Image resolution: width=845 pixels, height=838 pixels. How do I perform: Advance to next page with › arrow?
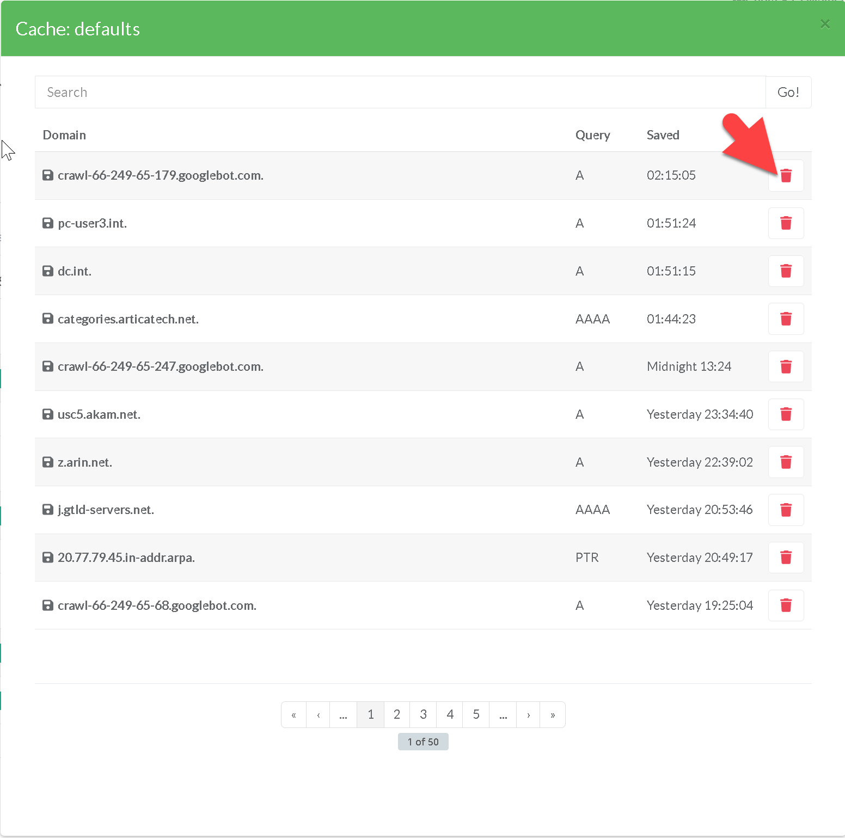coord(528,715)
